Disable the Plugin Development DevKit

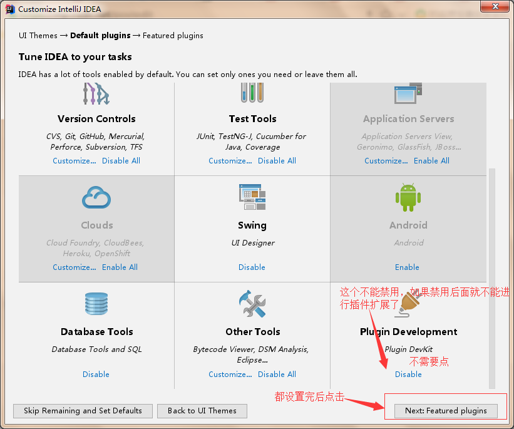408,375
